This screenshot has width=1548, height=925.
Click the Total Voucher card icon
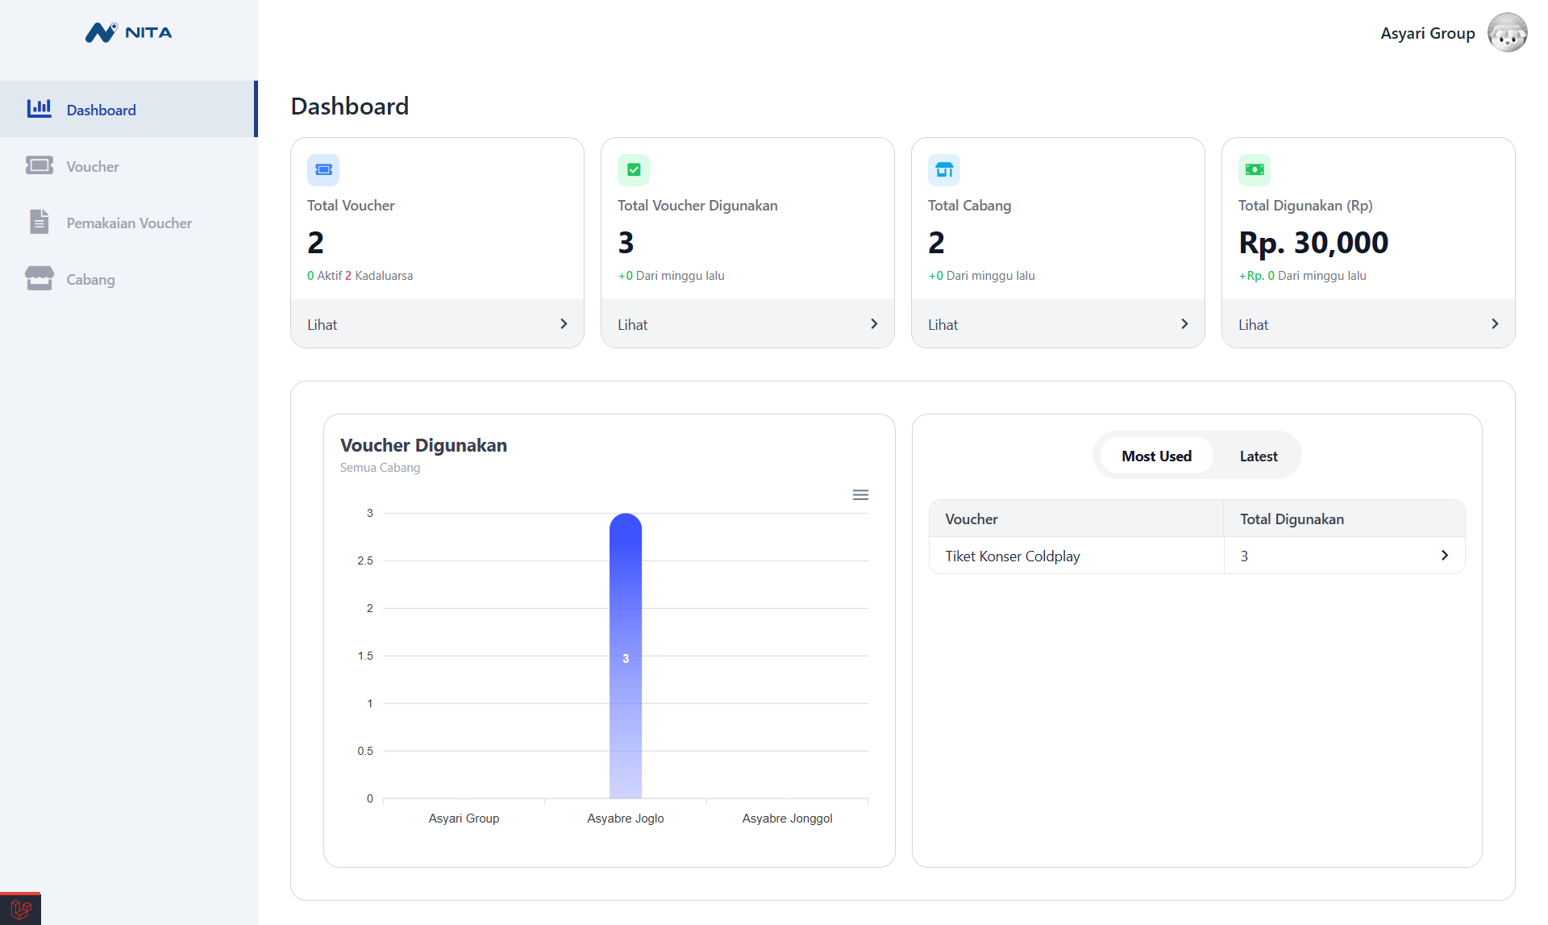323,169
